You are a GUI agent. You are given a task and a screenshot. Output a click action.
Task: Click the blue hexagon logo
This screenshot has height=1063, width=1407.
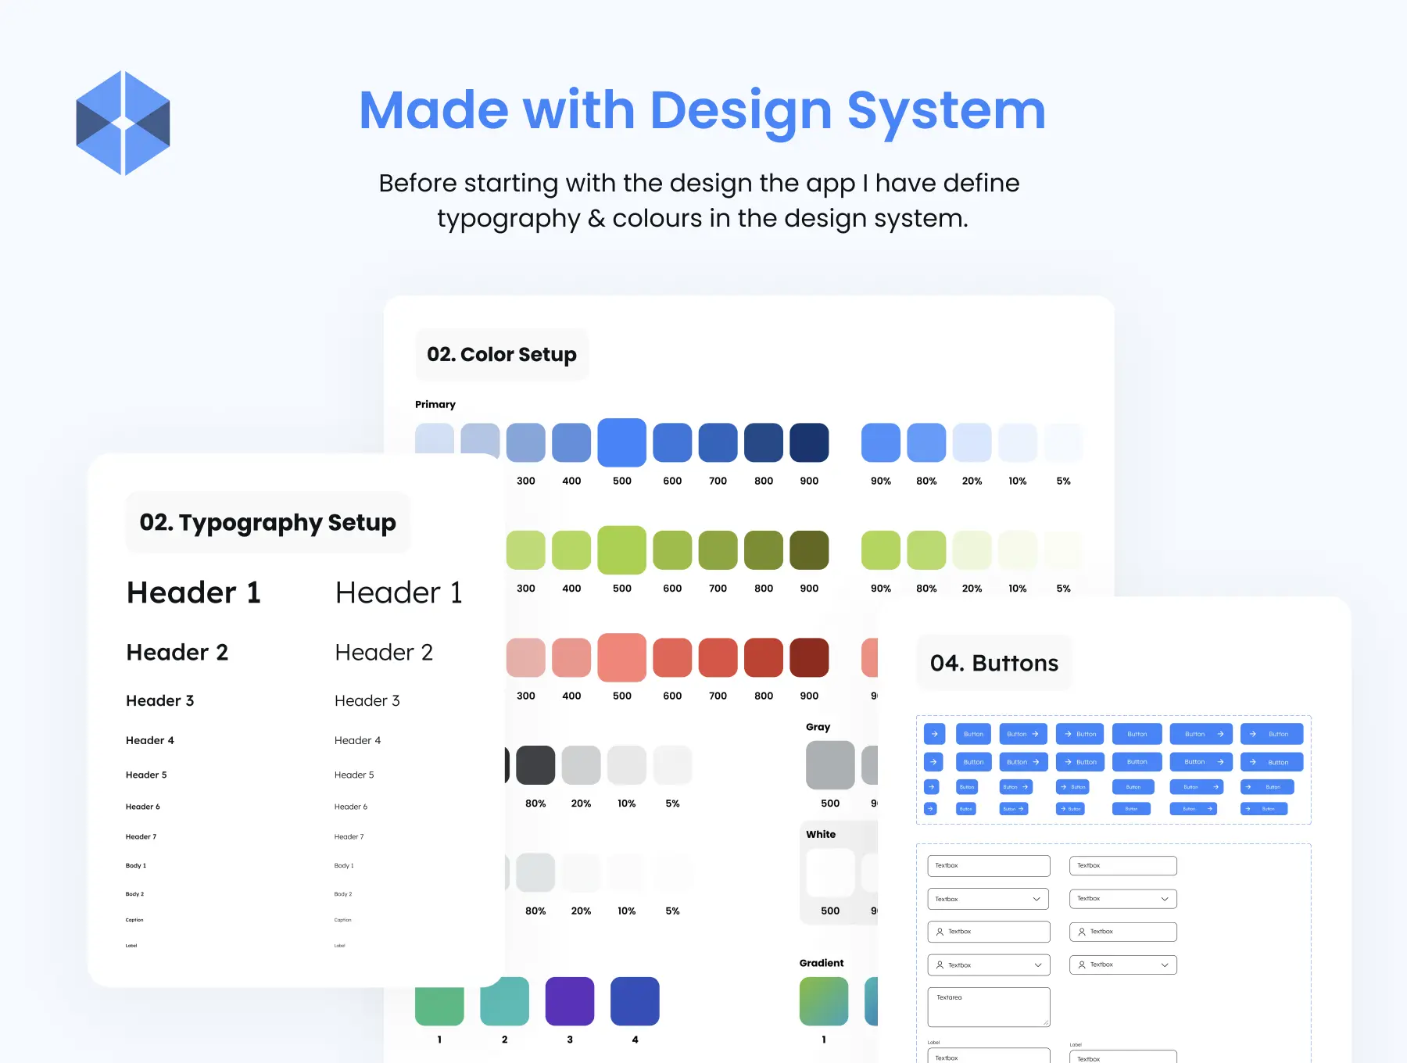[123, 123]
